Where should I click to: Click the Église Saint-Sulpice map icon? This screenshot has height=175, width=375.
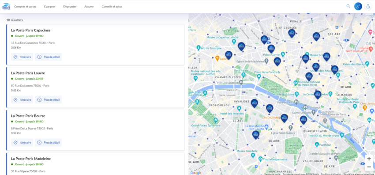(290, 127)
